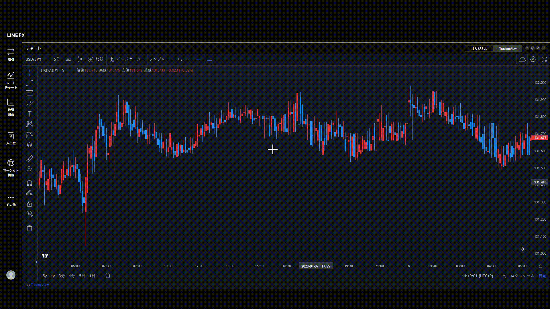The image size is (550, 309).
Task: Switch to the オリジナル chart tab
Action: pyautogui.click(x=479, y=49)
